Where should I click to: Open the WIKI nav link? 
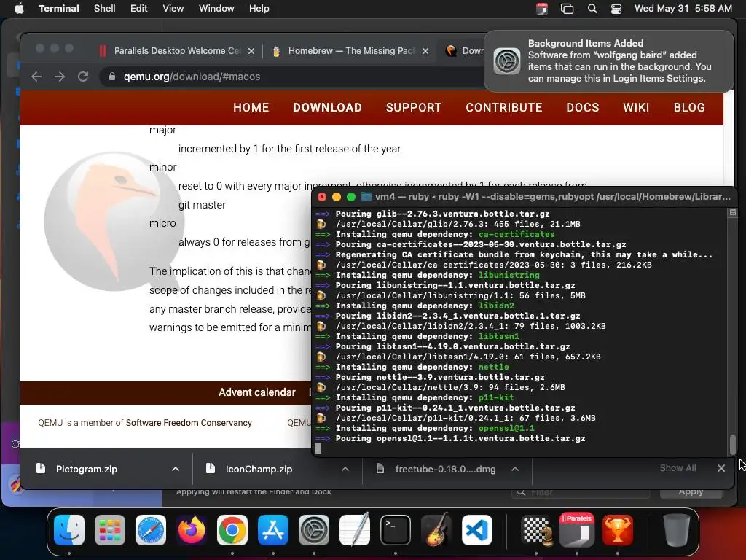[x=636, y=108]
